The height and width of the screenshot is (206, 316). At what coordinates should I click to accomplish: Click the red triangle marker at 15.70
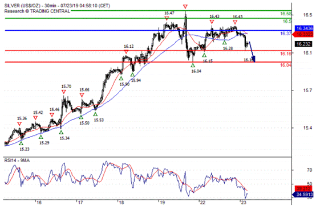[x=64, y=92]
